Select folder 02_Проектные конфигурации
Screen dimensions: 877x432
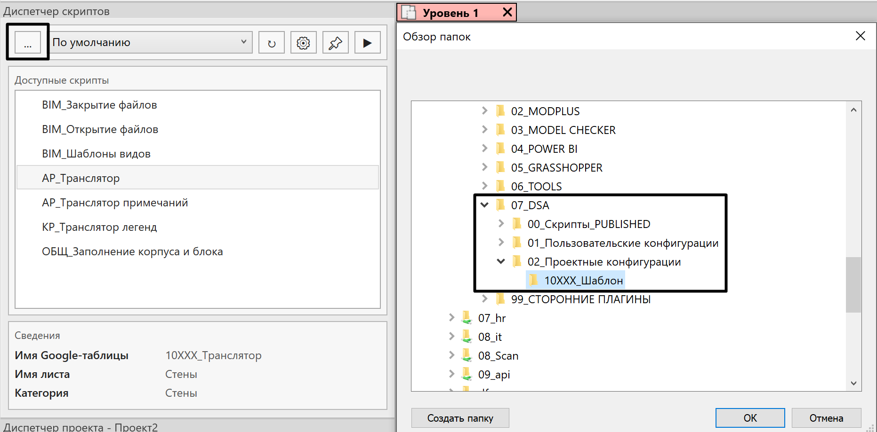coord(604,262)
